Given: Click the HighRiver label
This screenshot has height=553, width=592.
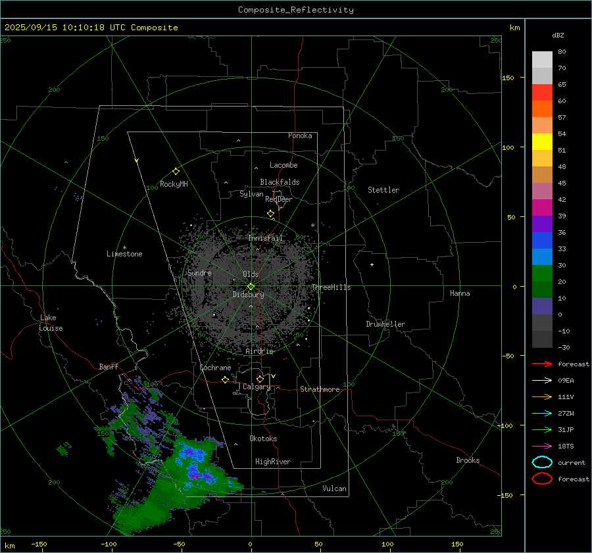Looking at the screenshot, I should (x=273, y=462).
